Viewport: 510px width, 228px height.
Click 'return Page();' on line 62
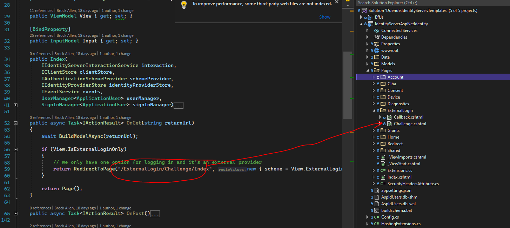pyautogui.click(x=62, y=188)
